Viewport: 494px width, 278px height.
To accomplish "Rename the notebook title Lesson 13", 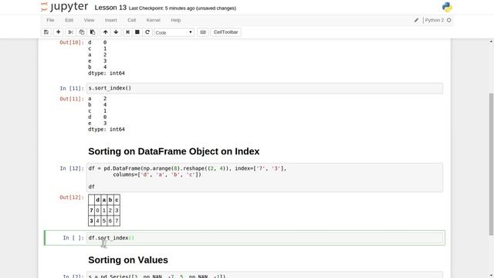I will pos(110,8).
